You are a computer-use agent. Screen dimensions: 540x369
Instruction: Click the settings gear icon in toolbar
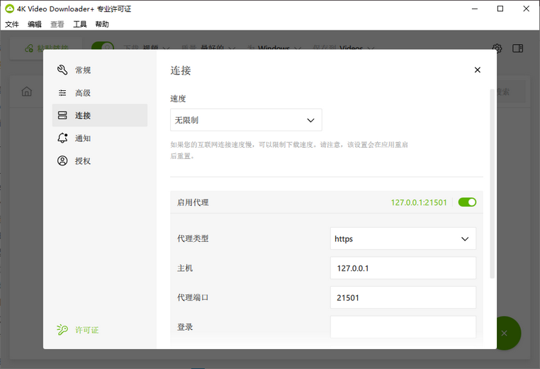pos(497,48)
